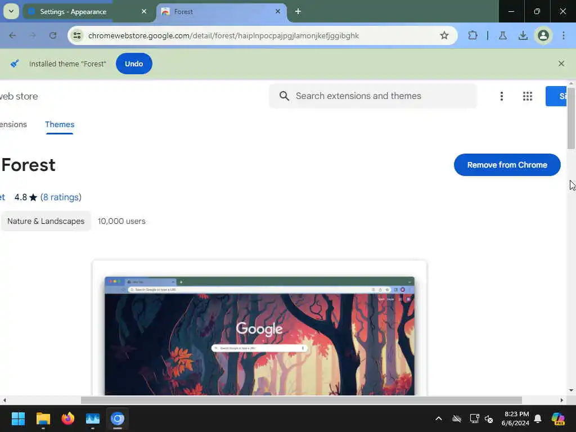The height and width of the screenshot is (432, 576).
Task: Open the tab search dropdown arrow
Action: 11,11
